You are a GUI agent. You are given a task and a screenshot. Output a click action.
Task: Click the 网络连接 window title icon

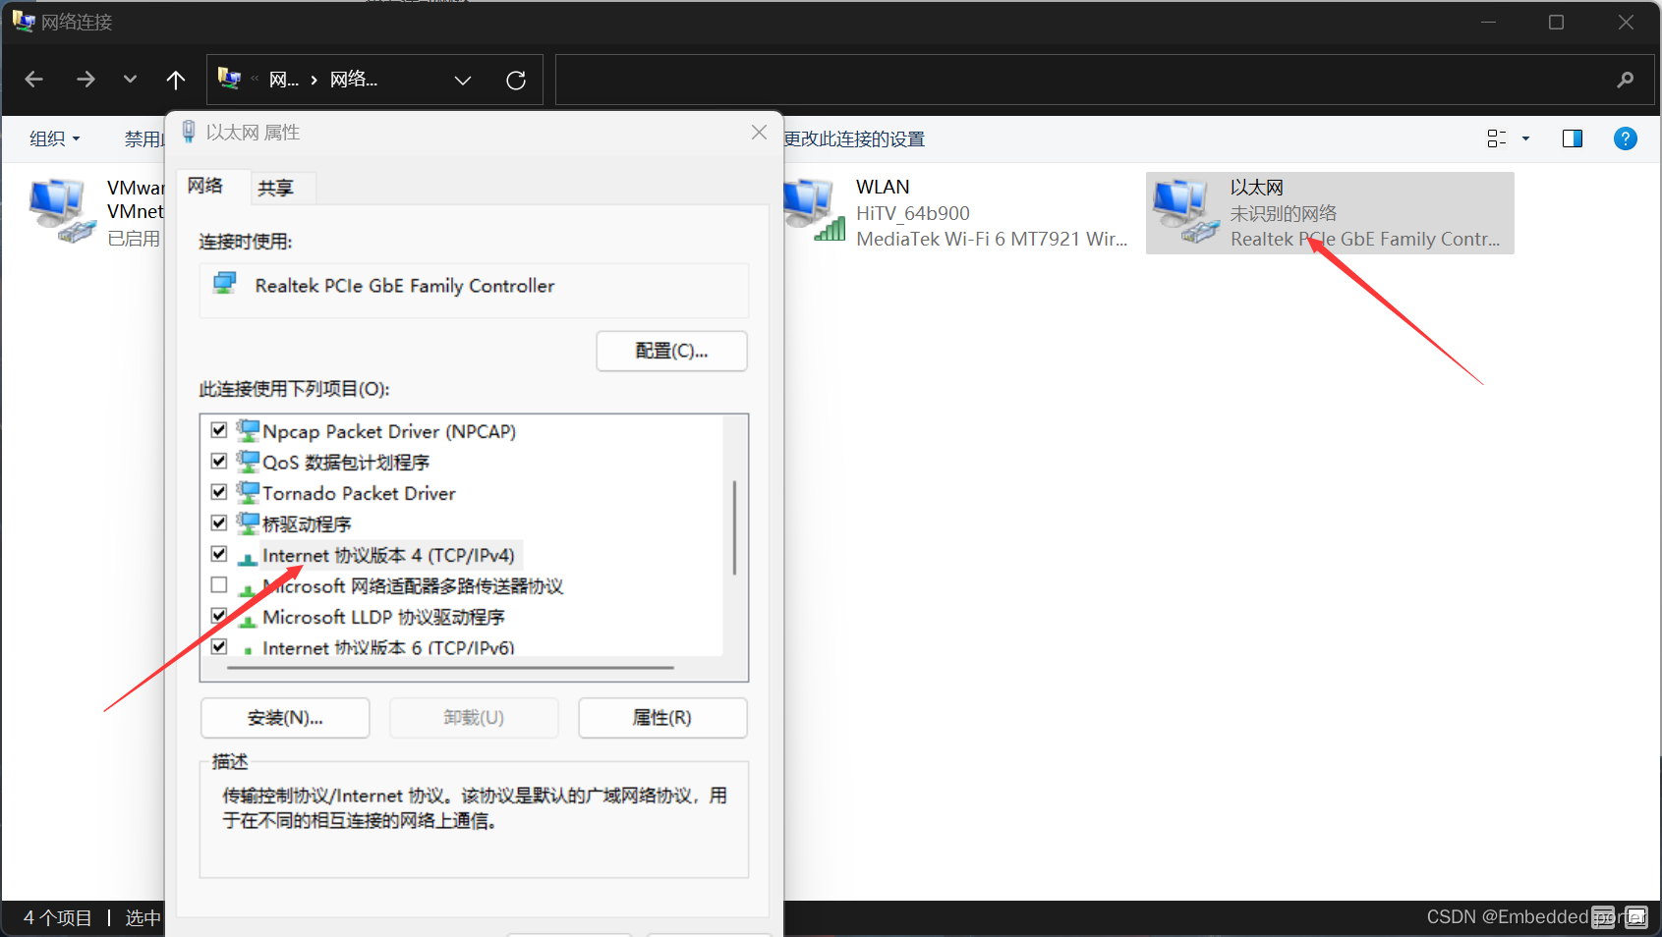coord(23,21)
